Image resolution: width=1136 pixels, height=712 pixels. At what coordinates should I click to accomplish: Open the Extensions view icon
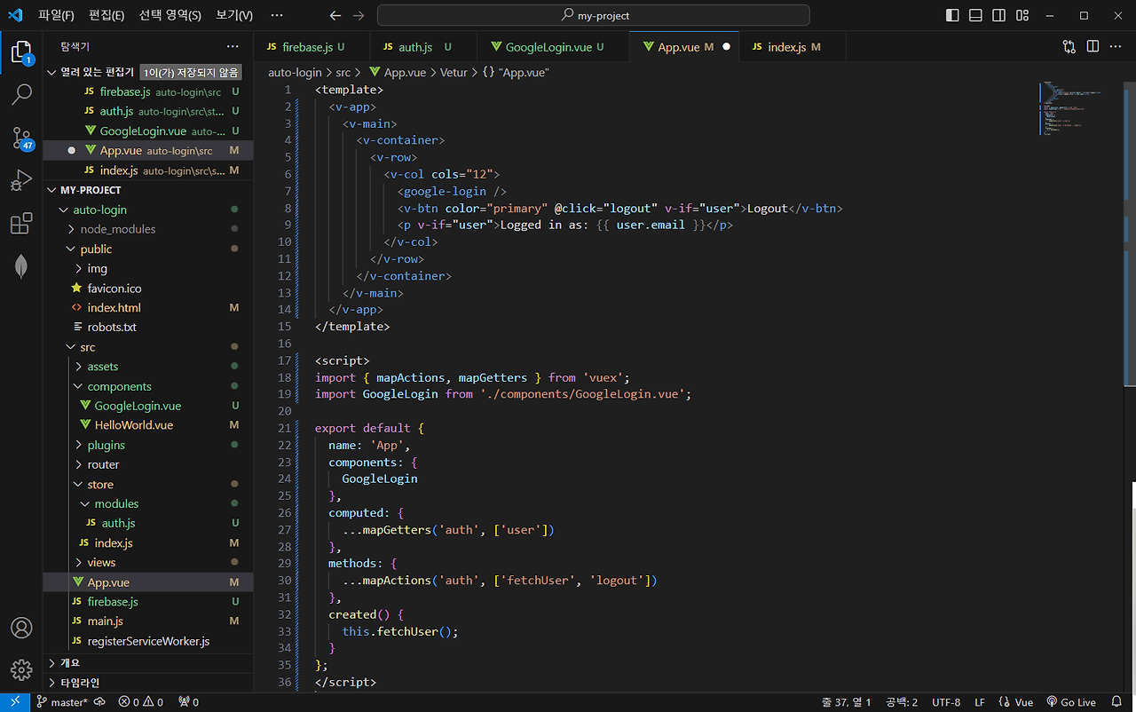21,224
